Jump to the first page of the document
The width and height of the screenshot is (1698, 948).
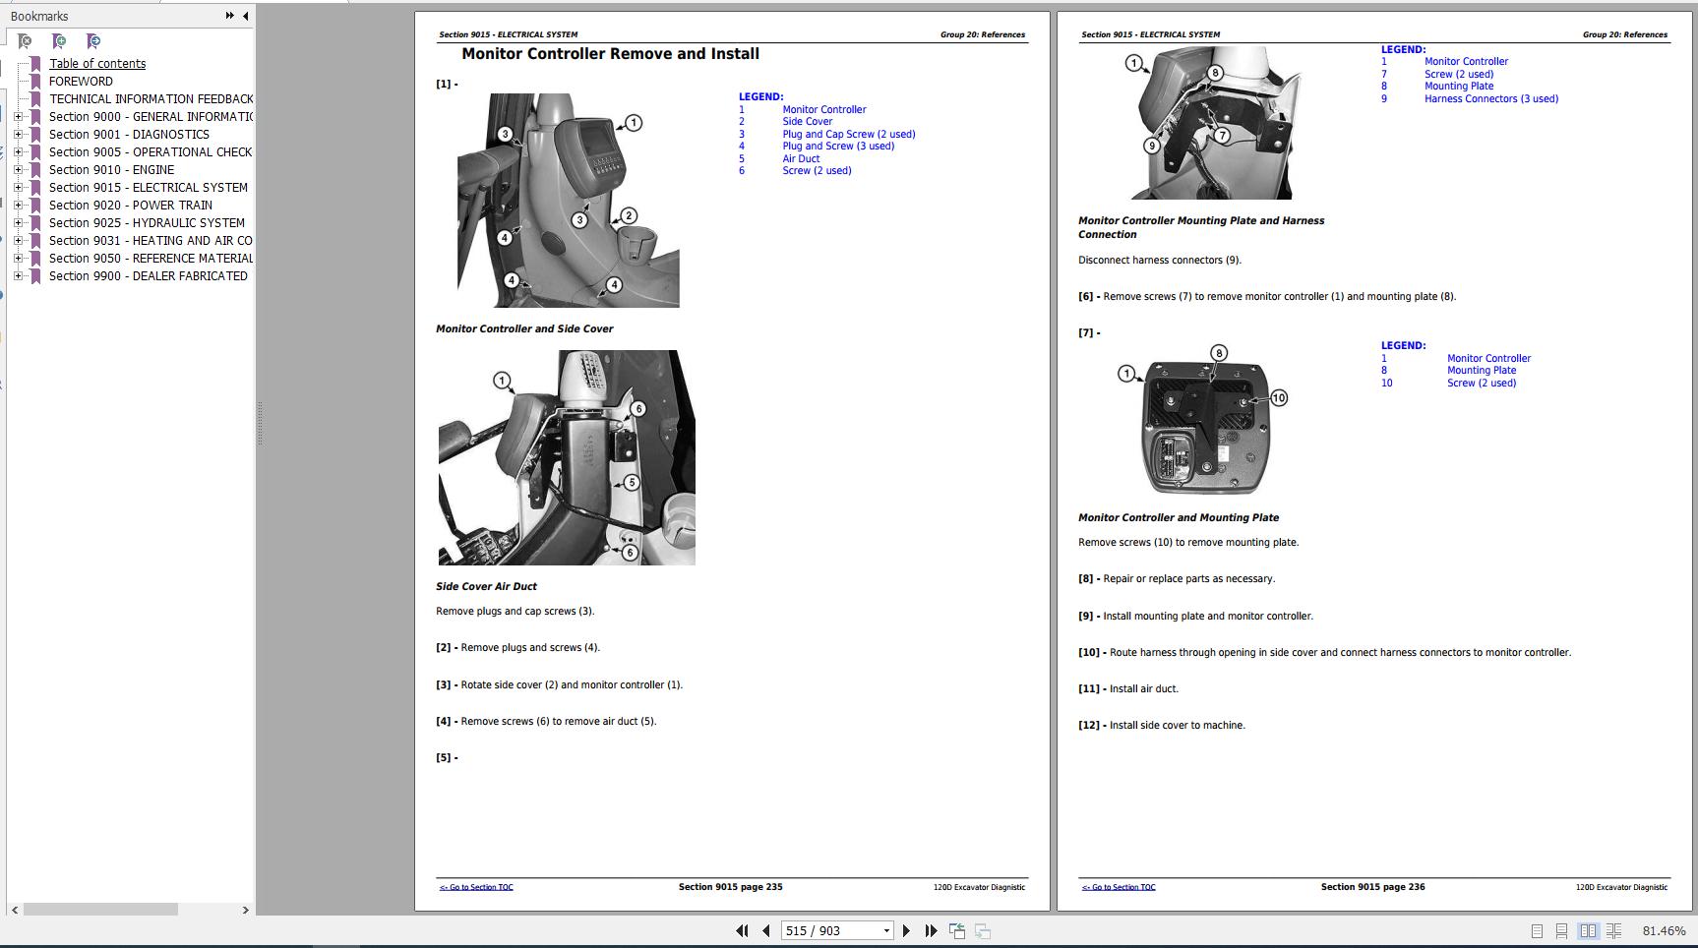click(742, 930)
